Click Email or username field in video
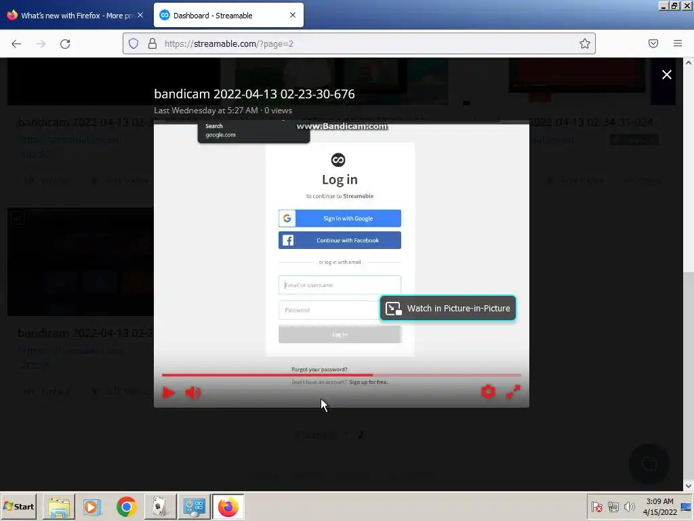This screenshot has width=694, height=521. (x=340, y=285)
